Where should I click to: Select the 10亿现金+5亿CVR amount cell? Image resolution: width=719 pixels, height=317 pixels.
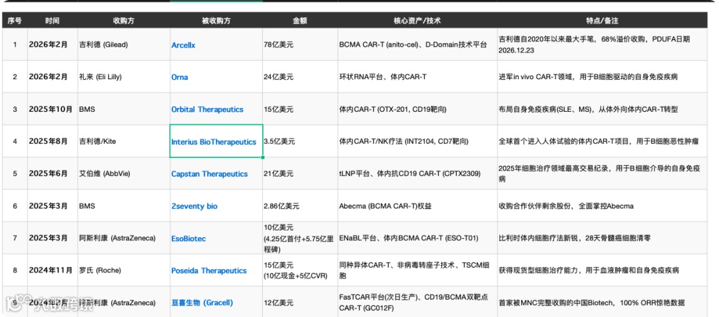point(300,270)
